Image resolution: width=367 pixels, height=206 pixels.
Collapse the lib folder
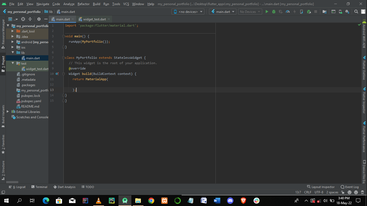[12, 53]
